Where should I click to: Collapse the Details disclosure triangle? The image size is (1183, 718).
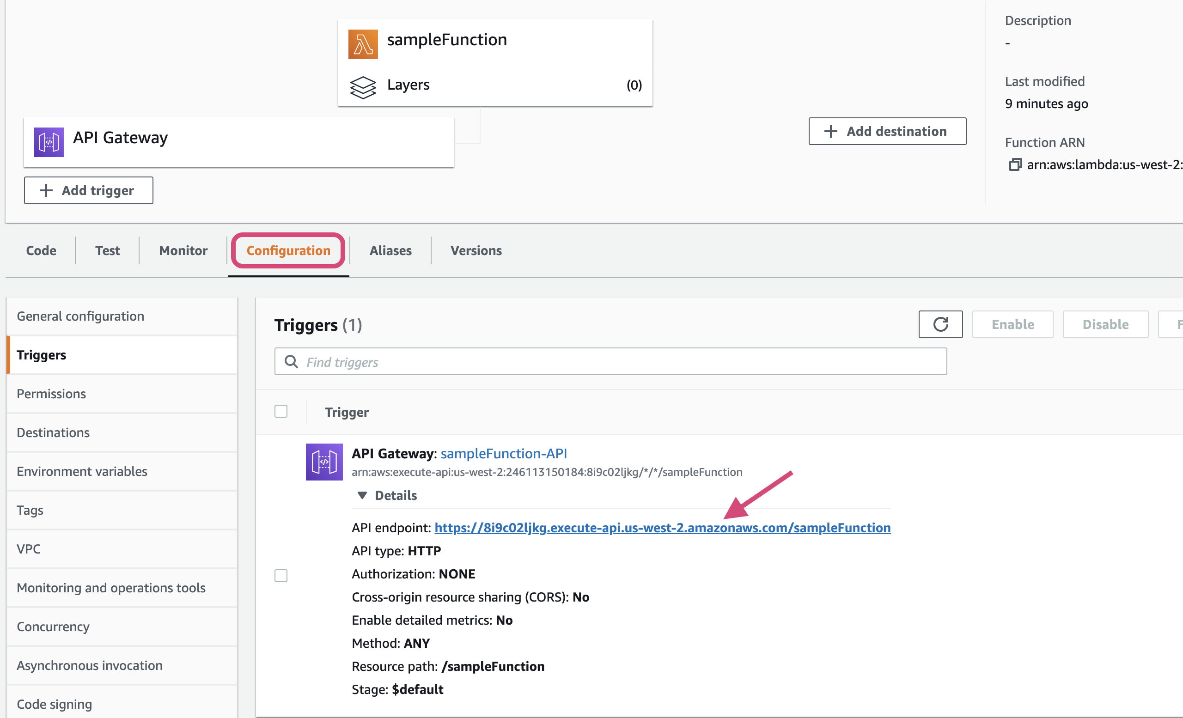point(362,495)
